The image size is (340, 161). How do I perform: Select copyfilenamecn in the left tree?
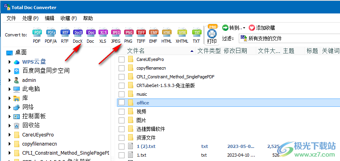click(40, 144)
